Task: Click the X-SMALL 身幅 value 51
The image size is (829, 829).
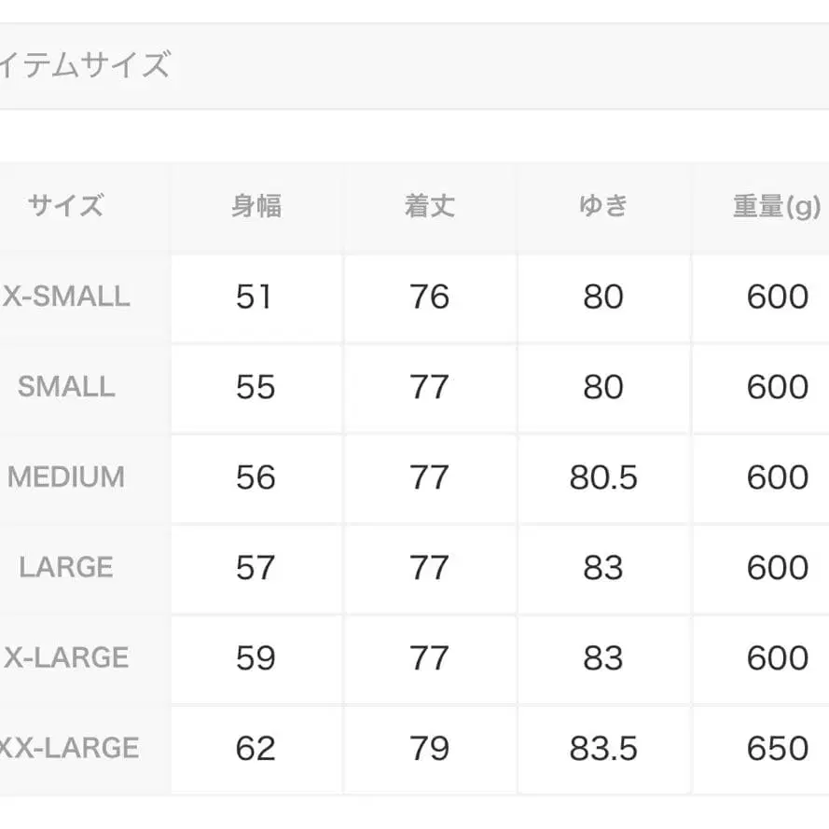Action: click(255, 297)
